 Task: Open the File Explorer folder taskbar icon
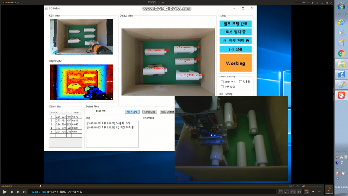341,64
